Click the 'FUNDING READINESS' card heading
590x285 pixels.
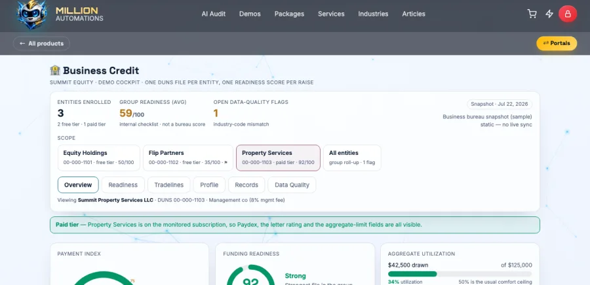click(x=251, y=254)
